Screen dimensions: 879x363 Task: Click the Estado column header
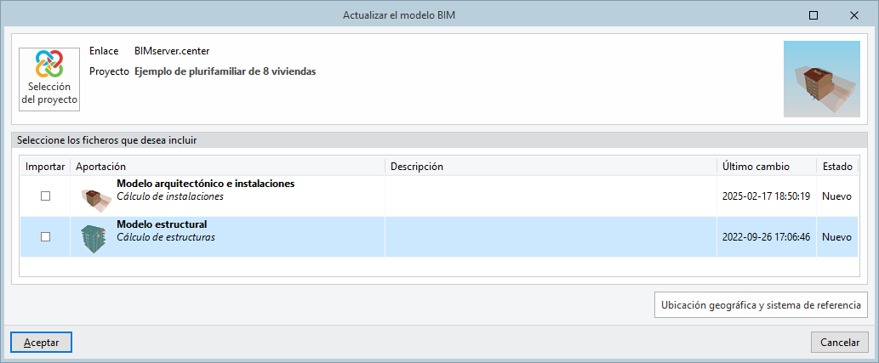[837, 167]
